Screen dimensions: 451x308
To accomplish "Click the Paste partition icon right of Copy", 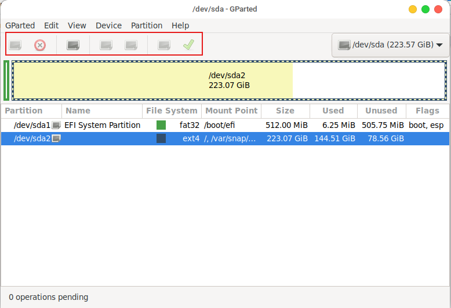I will coord(131,45).
